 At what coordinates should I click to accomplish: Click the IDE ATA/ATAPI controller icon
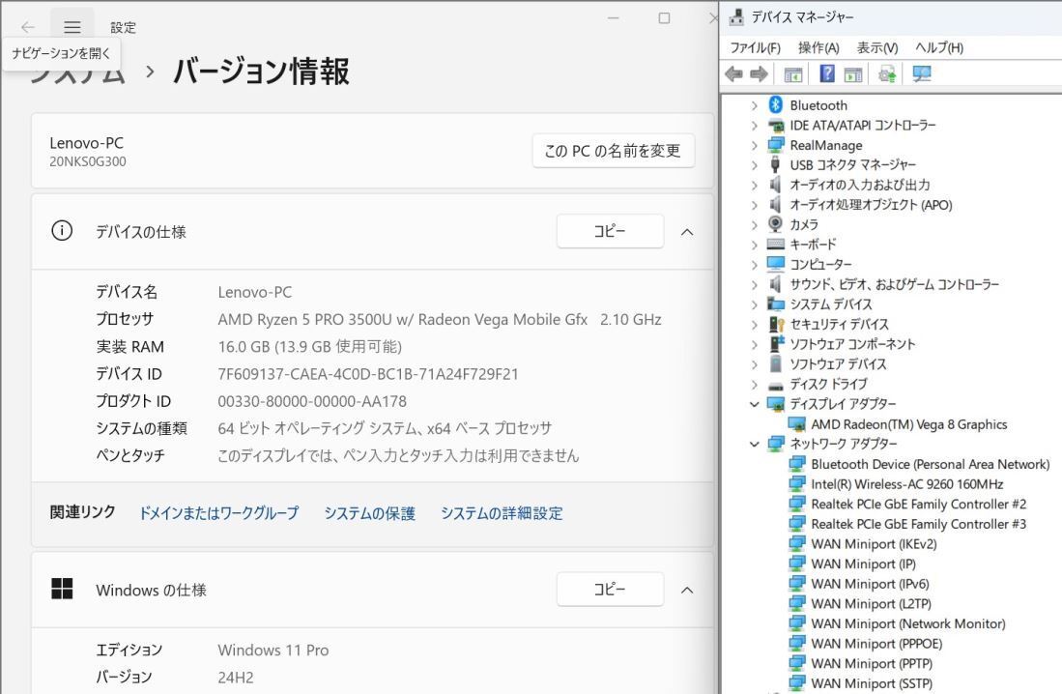[776, 126]
